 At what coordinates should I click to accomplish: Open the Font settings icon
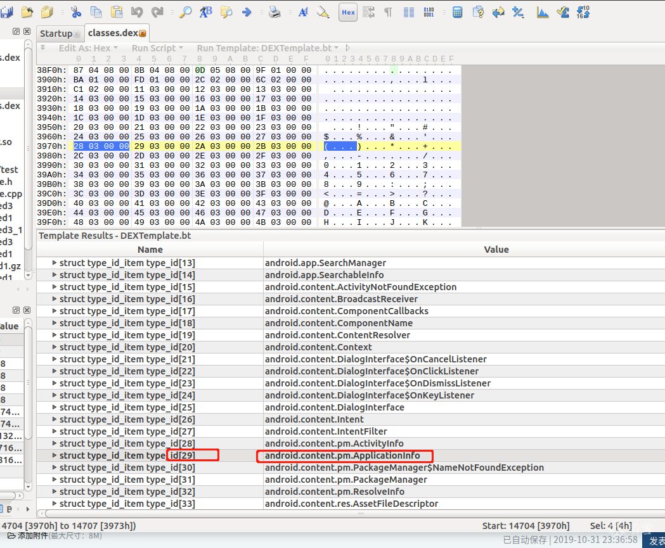(303, 12)
